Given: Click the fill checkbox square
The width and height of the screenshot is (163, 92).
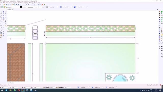Looking at the screenshot, I should point(47,7).
